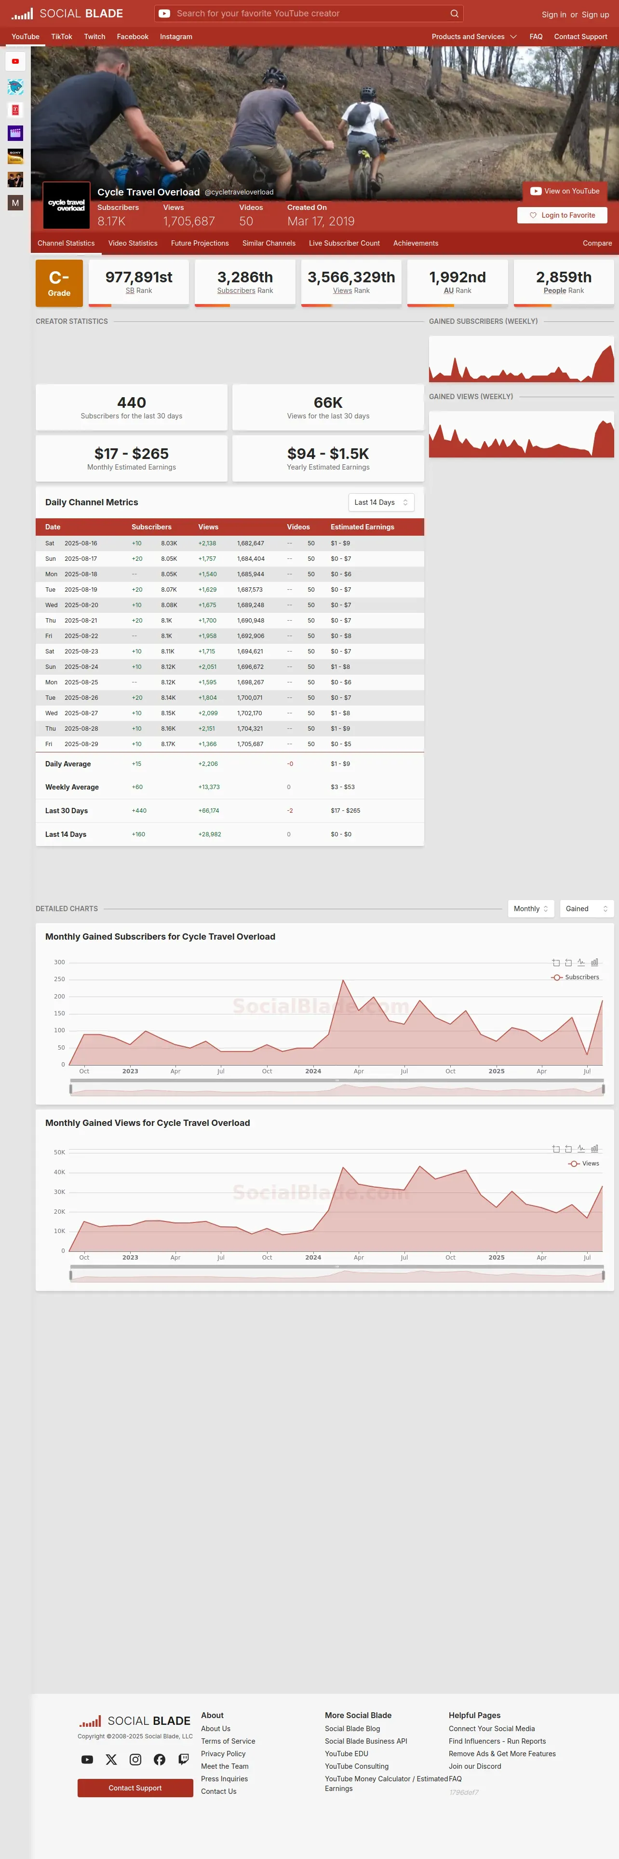Switch Views chart to line view icon

[x=581, y=1148]
